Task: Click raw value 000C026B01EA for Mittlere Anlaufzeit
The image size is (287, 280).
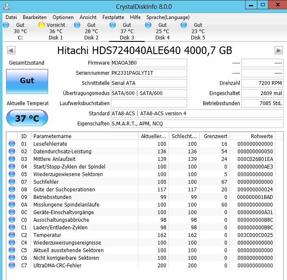Action: click(255, 159)
